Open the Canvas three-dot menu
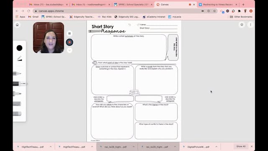Image resolution: width=268 pixels, height=151 pixels. tap(250, 25)
